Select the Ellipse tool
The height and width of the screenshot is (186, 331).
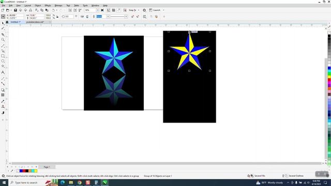click(x=3, y=61)
